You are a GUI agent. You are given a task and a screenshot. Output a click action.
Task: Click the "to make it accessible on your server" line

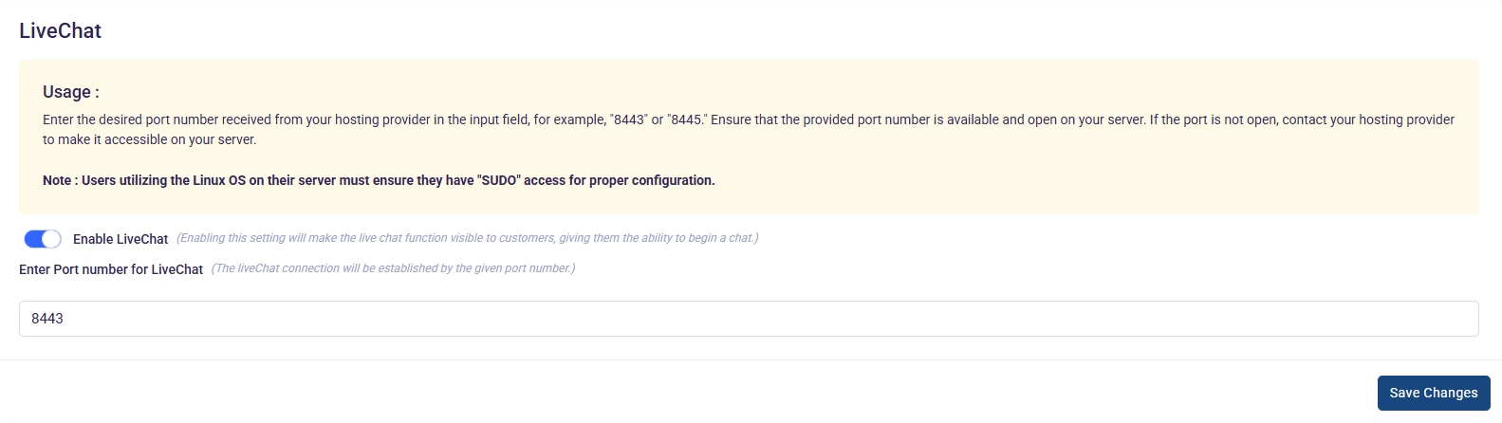[x=150, y=139]
